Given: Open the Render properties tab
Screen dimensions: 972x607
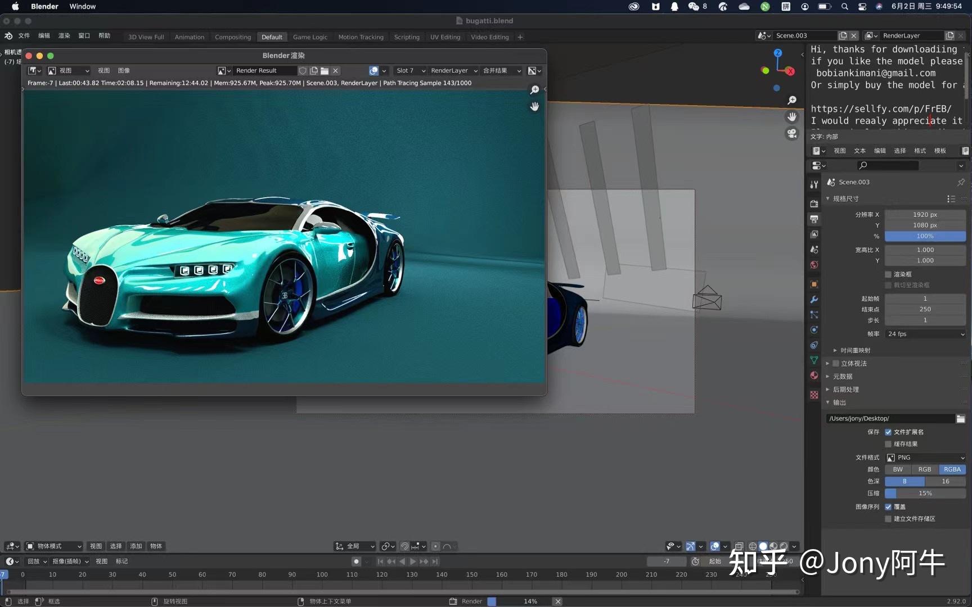Looking at the screenshot, I should click(x=814, y=203).
